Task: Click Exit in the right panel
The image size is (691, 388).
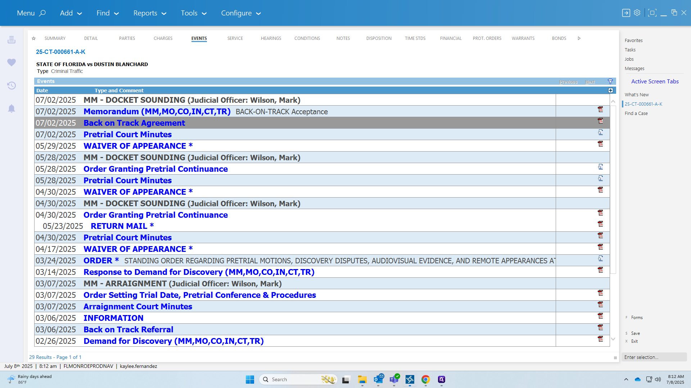Action: pyautogui.click(x=634, y=341)
